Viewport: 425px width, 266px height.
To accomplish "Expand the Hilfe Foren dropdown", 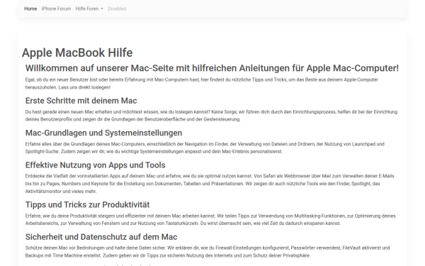I will pyautogui.click(x=89, y=9).
